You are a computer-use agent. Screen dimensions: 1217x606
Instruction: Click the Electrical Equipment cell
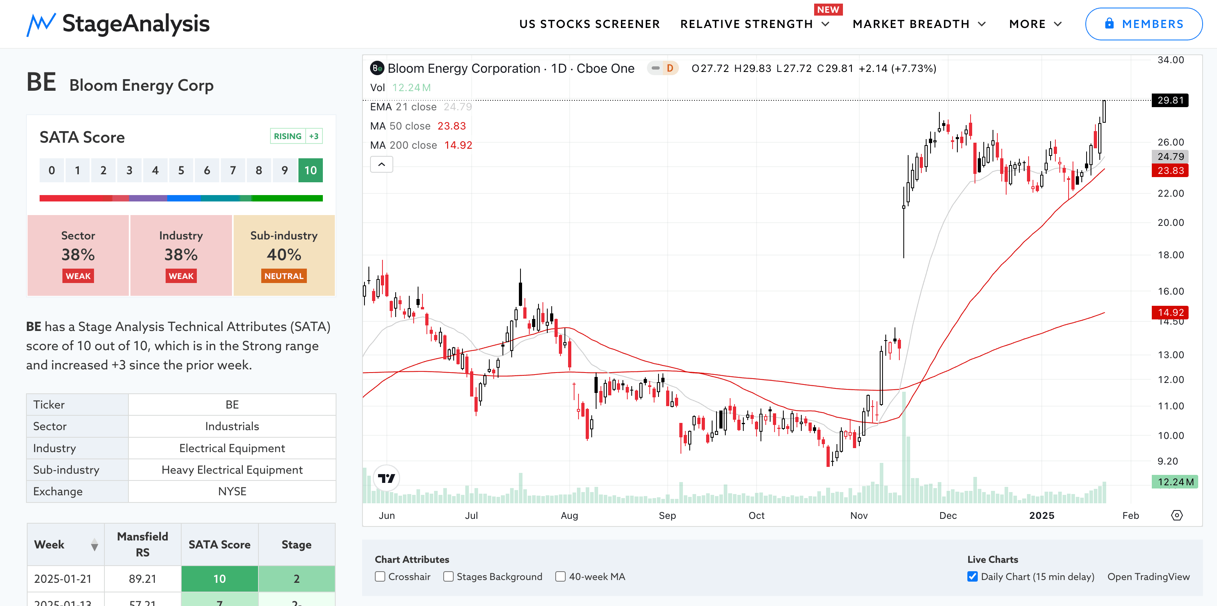232,448
